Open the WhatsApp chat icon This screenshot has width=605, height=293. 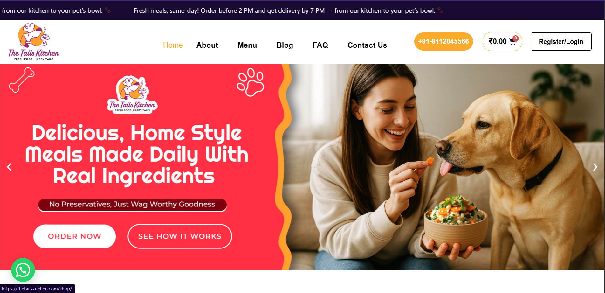point(23,270)
